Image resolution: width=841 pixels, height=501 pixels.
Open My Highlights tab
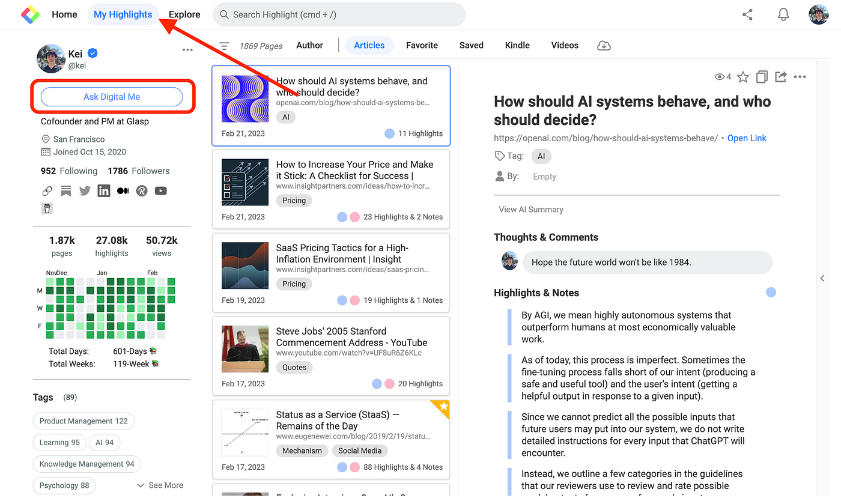[123, 14]
